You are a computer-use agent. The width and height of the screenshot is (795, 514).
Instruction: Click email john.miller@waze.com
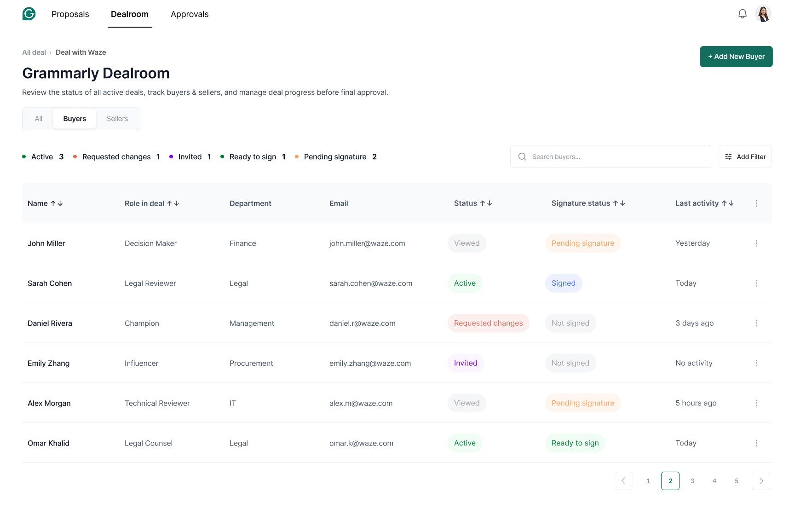click(x=367, y=243)
